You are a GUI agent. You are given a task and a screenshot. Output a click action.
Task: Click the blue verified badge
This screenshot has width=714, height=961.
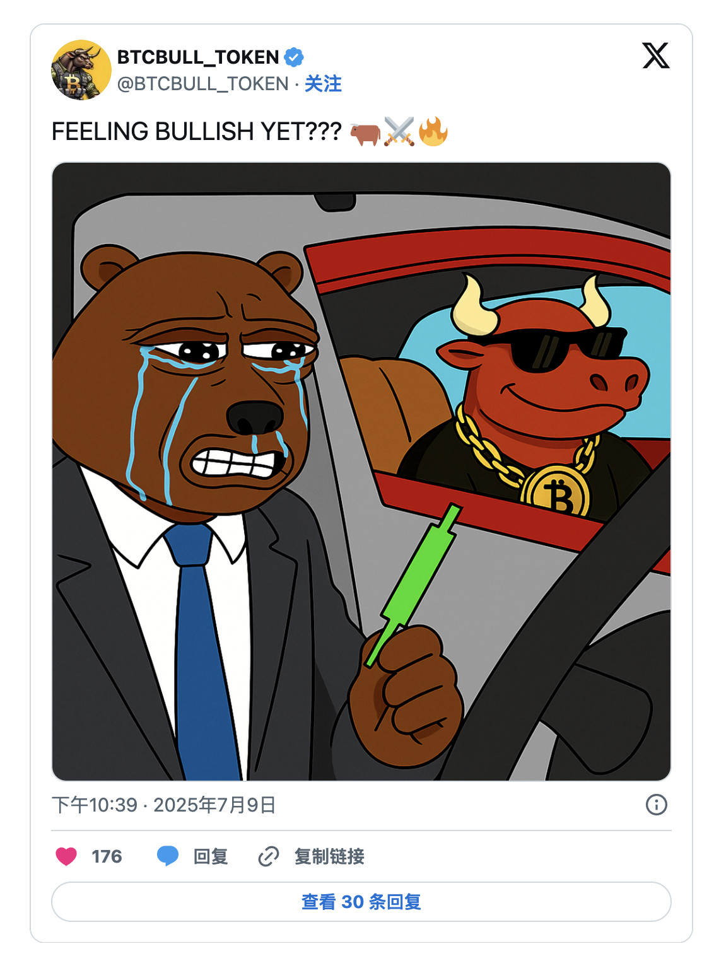(294, 57)
